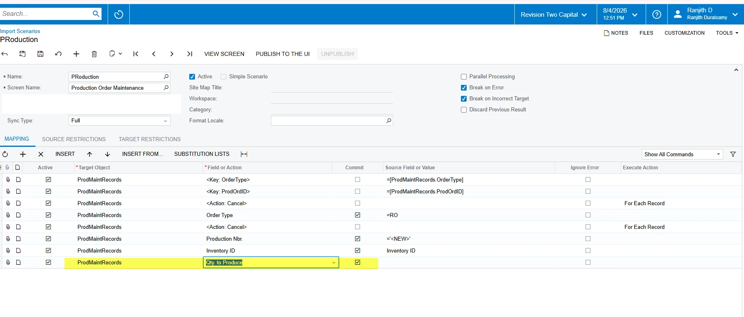Uncheck Break on Error
The image size is (744, 317).
464,88
